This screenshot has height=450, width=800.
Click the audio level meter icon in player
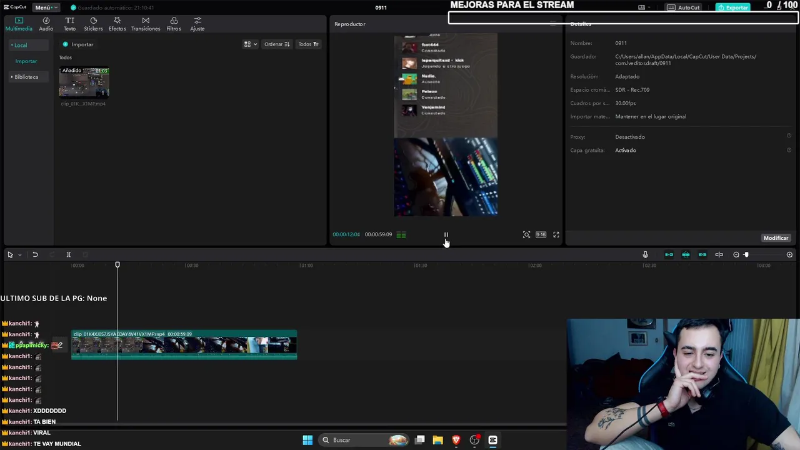click(401, 235)
